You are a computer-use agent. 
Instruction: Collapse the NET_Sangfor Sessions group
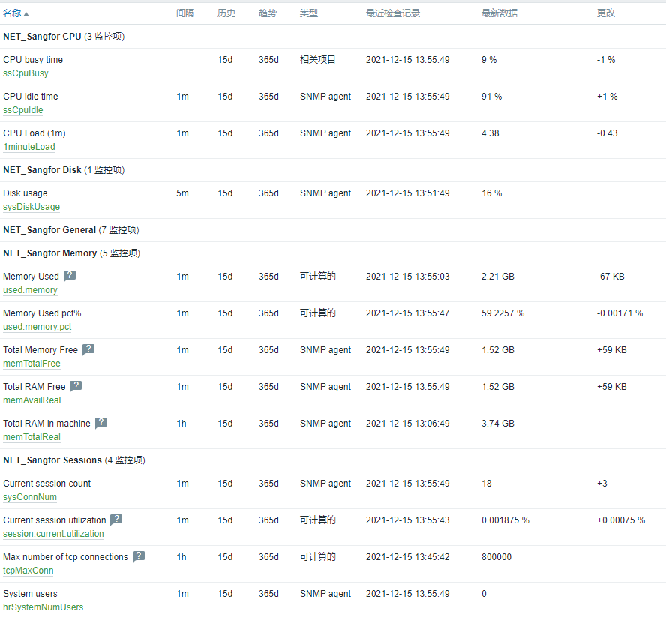click(x=74, y=460)
